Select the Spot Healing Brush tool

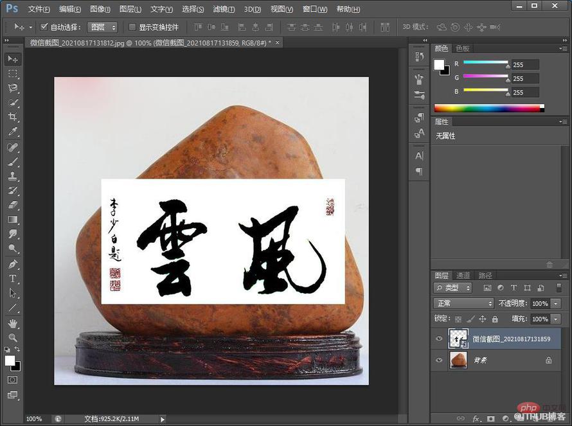[13, 148]
